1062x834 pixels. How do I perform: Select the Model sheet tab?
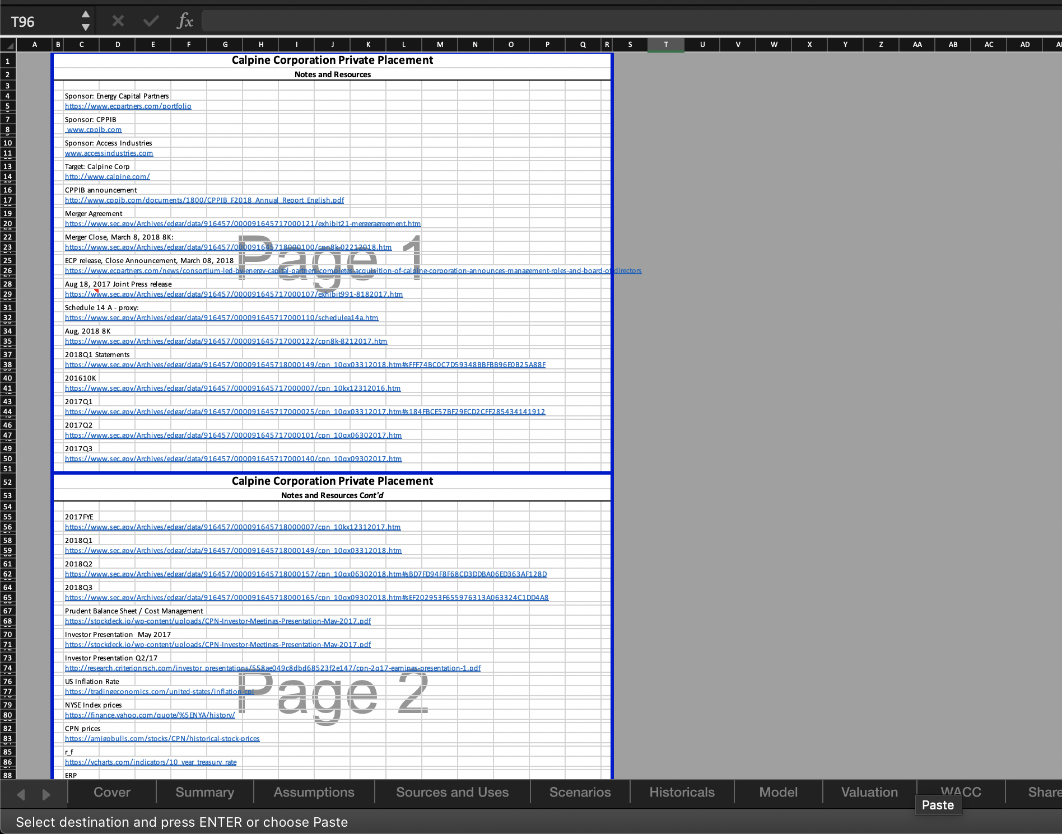click(778, 793)
